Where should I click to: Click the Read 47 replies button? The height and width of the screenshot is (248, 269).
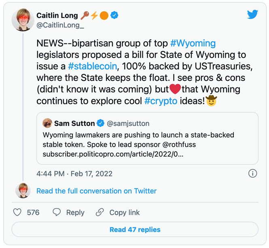click(x=135, y=229)
